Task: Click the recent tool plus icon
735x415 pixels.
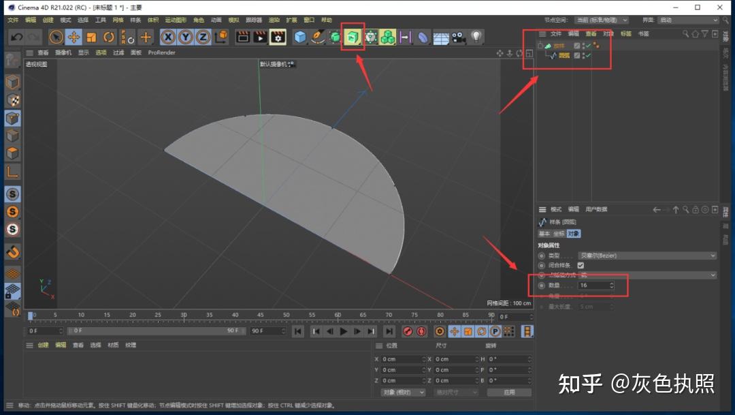Action: point(146,37)
